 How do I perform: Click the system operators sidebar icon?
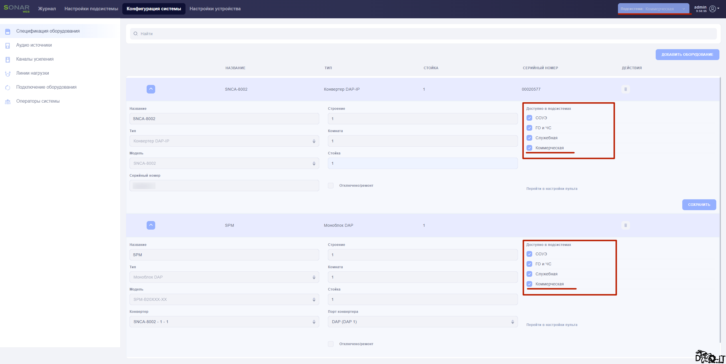[x=8, y=102]
